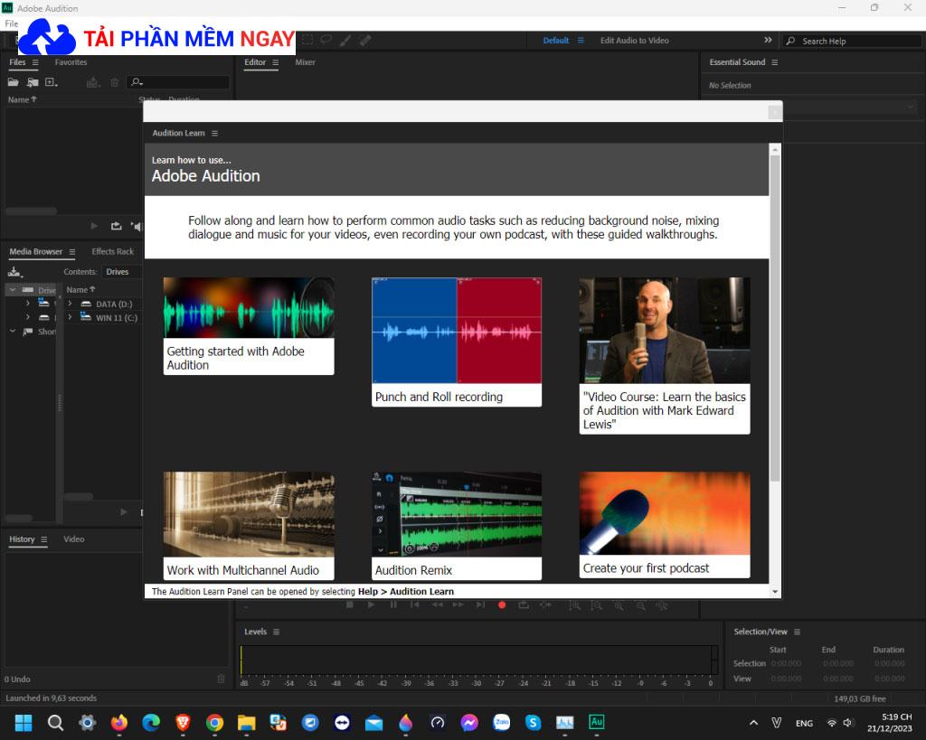Click the search field in Files panel
This screenshot has width=926, height=740.
click(x=178, y=82)
